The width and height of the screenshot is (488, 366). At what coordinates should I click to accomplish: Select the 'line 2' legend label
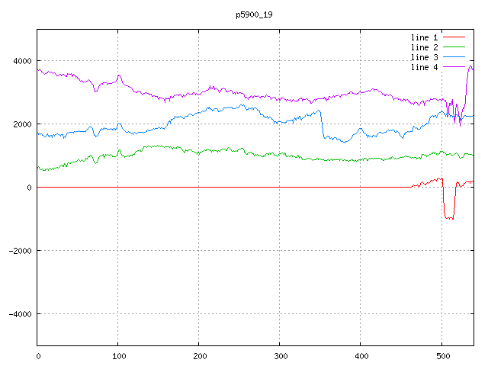point(424,47)
